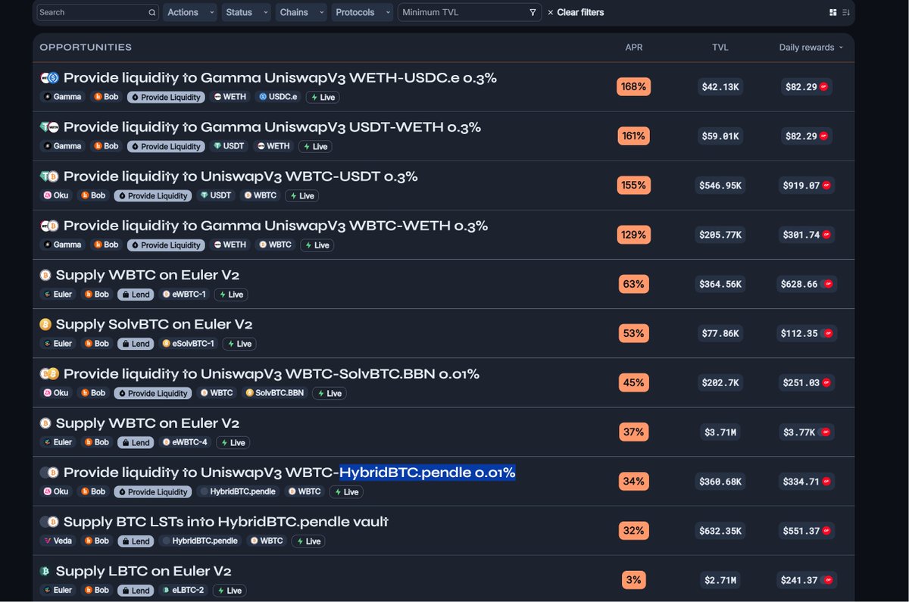Open Supply LBTC on Euler V2

click(144, 571)
